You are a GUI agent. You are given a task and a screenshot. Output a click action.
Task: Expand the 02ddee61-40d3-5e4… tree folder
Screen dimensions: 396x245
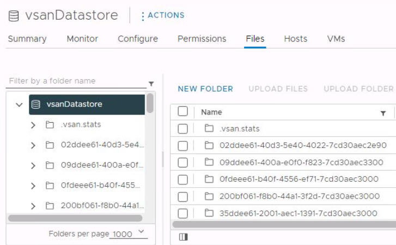[33, 145]
